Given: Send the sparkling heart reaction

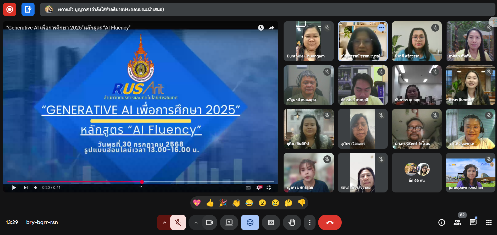Looking at the screenshot, I should pyautogui.click(x=197, y=203).
